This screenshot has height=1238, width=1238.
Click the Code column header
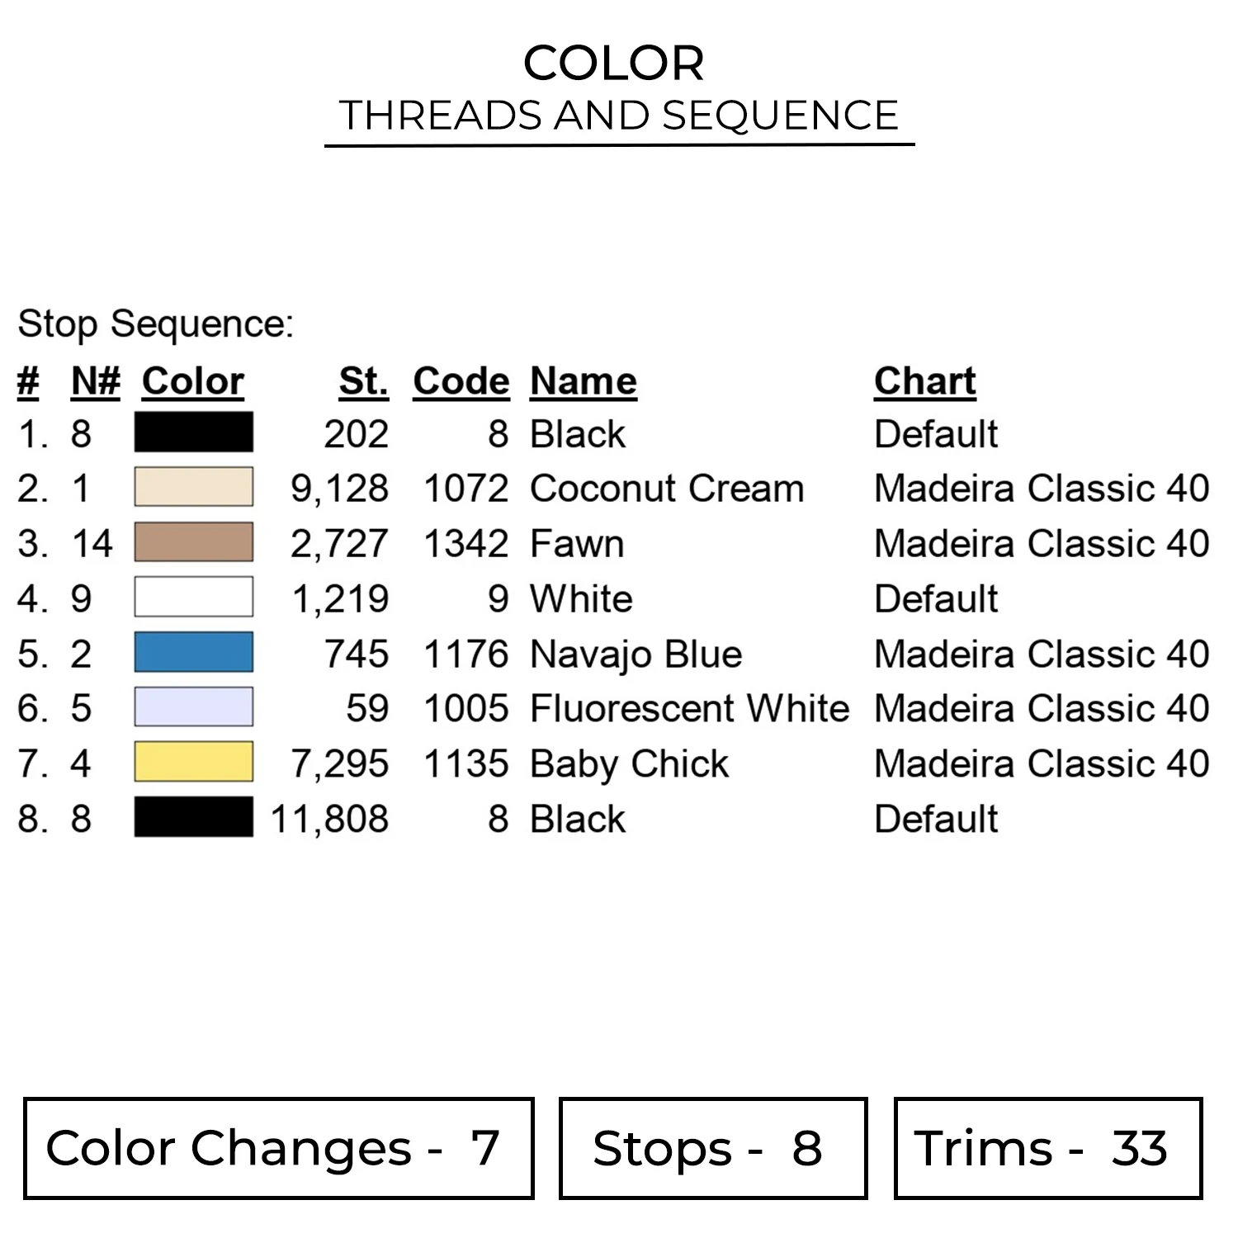(461, 381)
